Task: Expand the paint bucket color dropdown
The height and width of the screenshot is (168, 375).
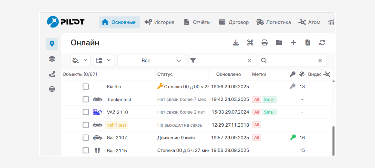Action: click(80, 61)
